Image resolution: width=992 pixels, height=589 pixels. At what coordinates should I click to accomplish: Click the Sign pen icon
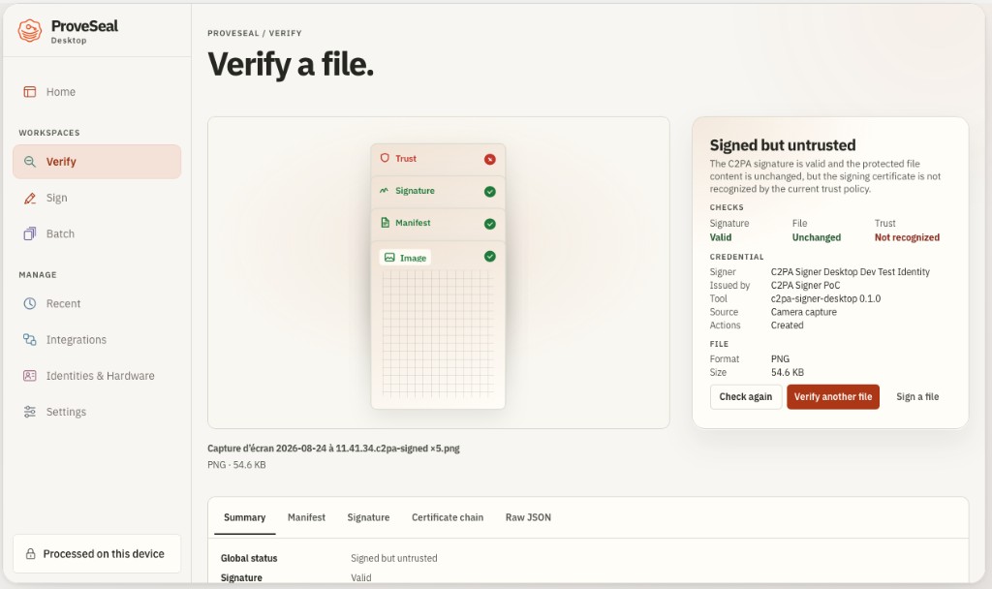30,198
